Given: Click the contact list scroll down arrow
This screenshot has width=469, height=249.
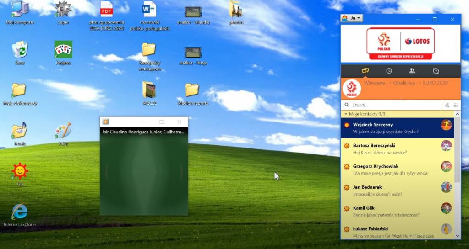Looking at the screenshot, I should (x=457, y=235).
